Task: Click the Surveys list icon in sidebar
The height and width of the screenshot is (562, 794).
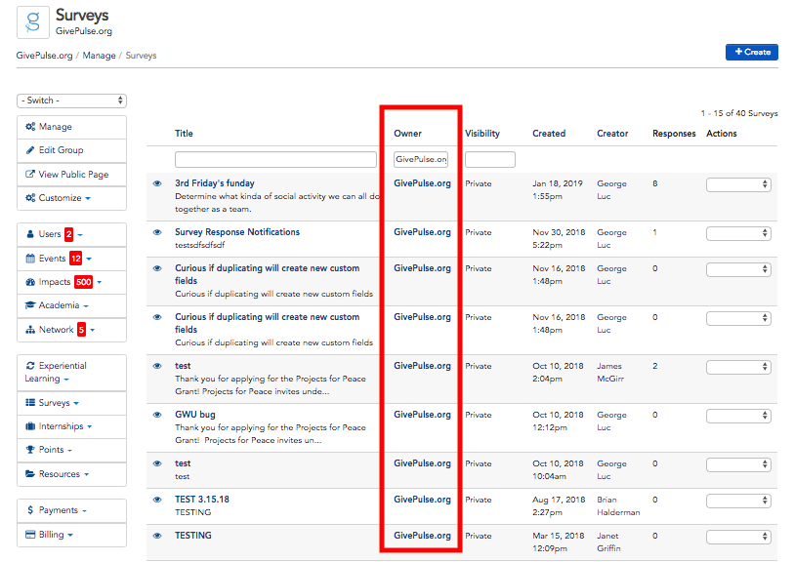Action: [x=30, y=403]
